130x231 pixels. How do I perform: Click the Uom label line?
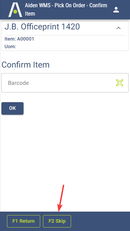click(x=10, y=46)
